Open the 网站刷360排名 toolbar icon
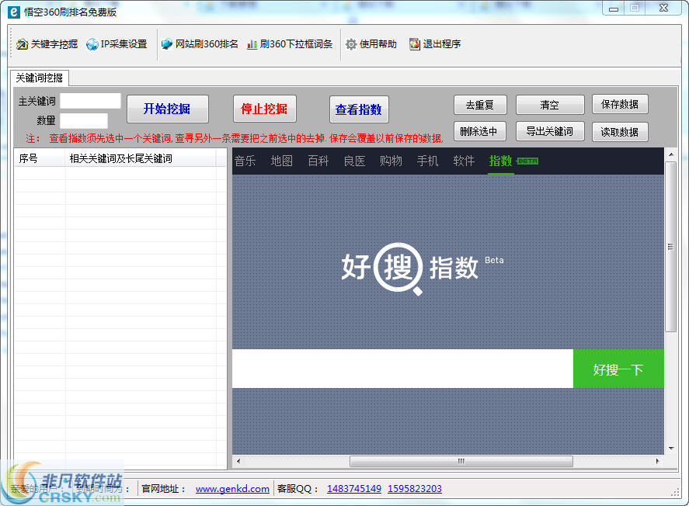Viewport: 689px width, 506px height. 167,44
